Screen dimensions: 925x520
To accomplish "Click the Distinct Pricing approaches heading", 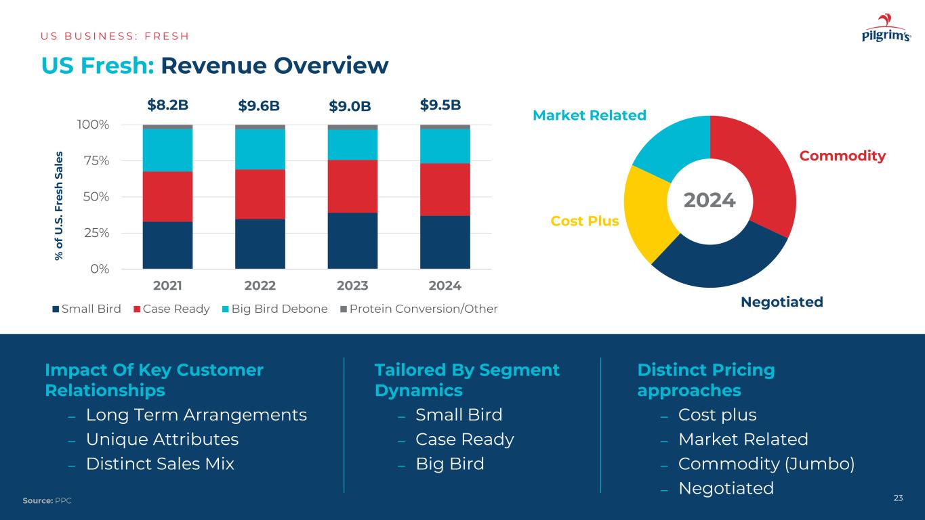I will coord(705,380).
